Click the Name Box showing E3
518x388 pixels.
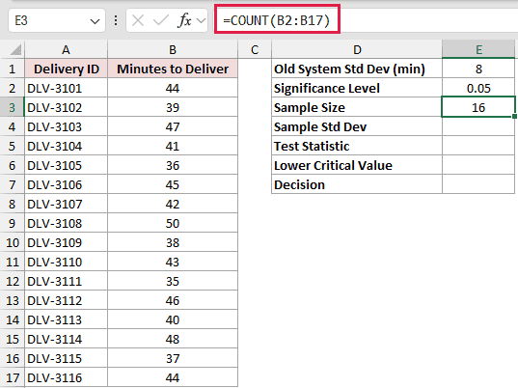(57, 21)
